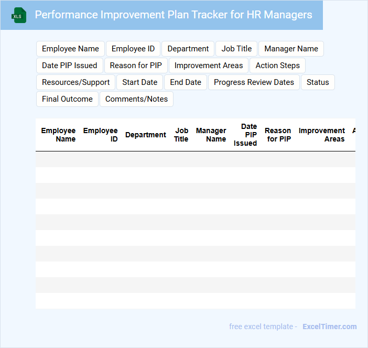Click the Date PIP Issued tag
368x348 pixels.
click(70, 66)
